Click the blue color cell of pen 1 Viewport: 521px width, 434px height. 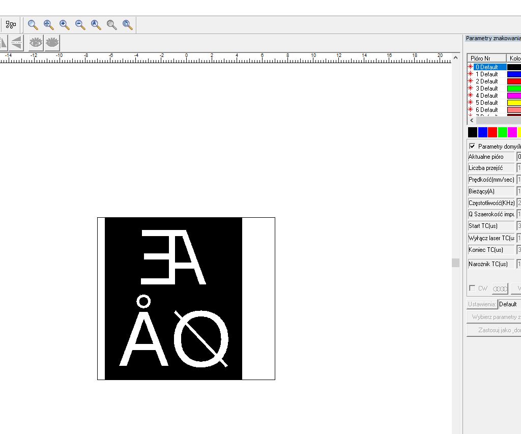pyautogui.click(x=514, y=74)
